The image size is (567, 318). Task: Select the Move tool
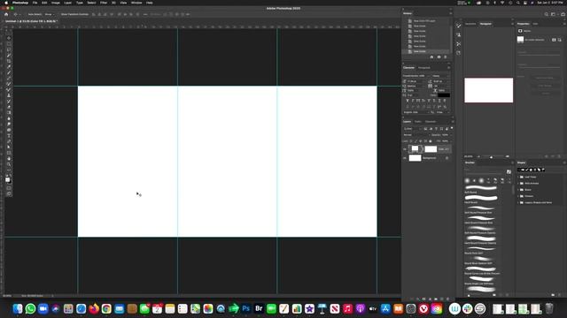[9, 38]
